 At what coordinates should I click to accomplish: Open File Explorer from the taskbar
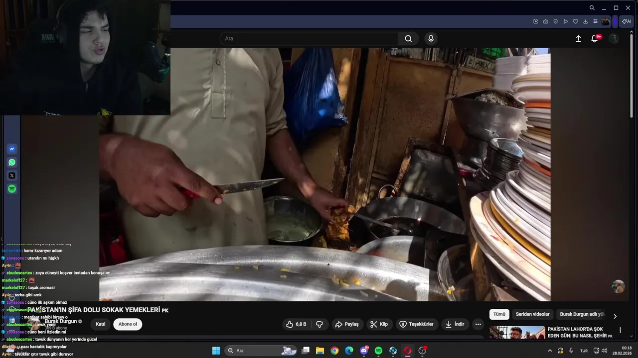tap(320, 351)
